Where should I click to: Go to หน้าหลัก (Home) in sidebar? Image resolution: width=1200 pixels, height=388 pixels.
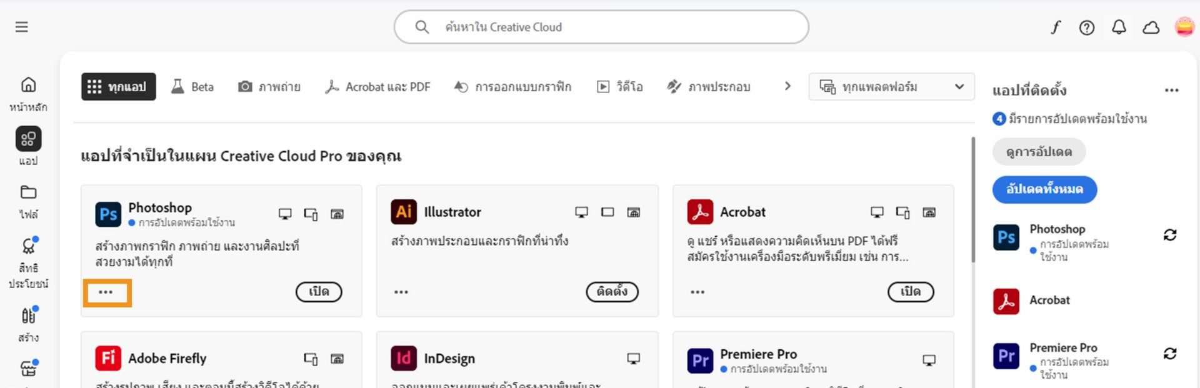[x=28, y=94]
